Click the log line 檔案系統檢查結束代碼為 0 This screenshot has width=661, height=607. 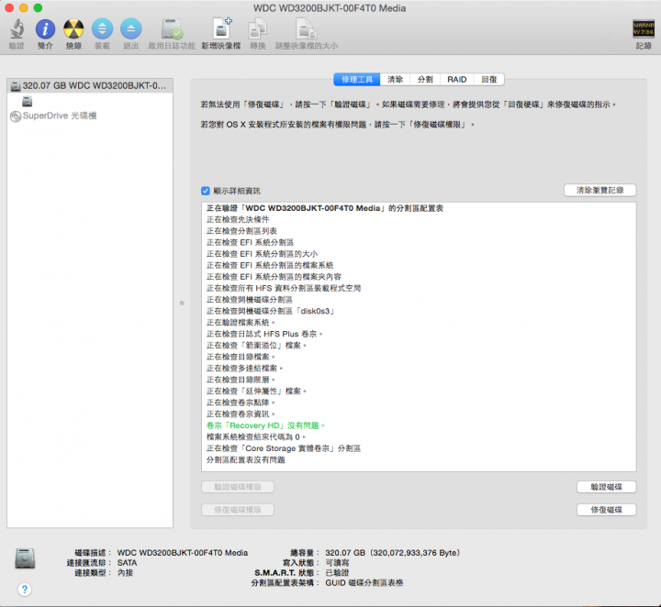pos(256,437)
